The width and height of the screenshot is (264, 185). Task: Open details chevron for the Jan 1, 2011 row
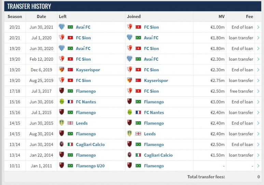point(258,166)
